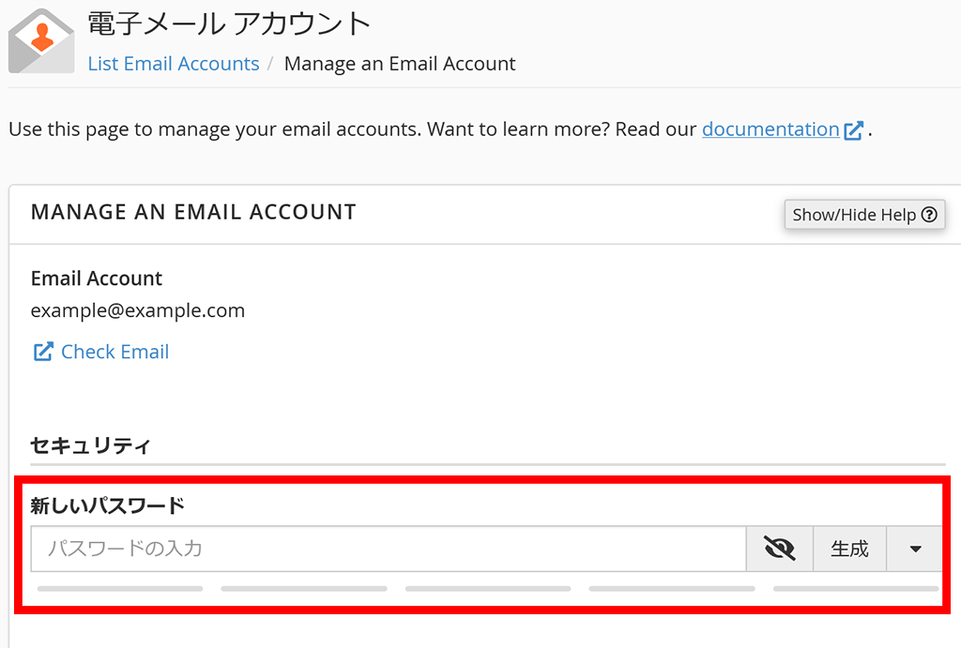The width and height of the screenshot is (961, 648).
Task: Go to List Email Accounts breadcrumb
Action: (174, 64)
